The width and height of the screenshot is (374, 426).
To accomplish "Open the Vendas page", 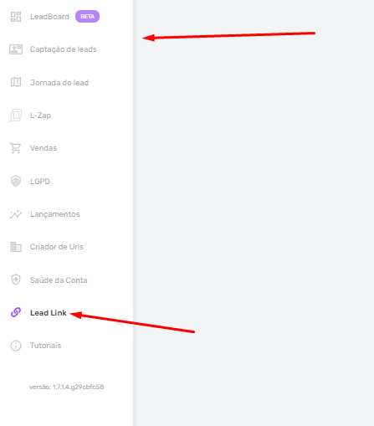I will click(44, 148).
